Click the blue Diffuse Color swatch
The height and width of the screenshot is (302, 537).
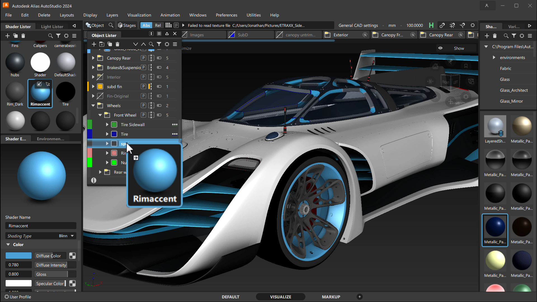pyautogui.click(x=18, y=256)
